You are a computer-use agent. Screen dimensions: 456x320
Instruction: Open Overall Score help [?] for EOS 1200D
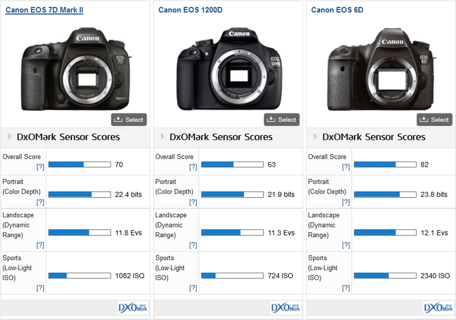193,167
